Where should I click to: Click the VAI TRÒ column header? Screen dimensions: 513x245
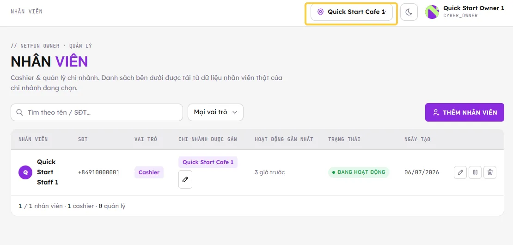pos(146,139)
